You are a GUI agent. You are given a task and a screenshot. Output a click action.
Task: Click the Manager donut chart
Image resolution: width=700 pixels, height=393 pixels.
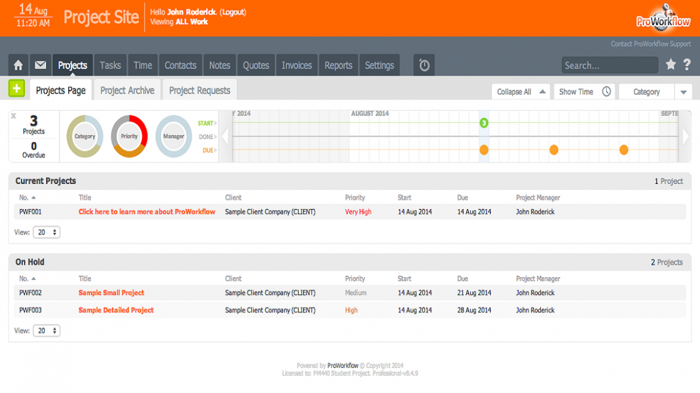click(174, 136)
